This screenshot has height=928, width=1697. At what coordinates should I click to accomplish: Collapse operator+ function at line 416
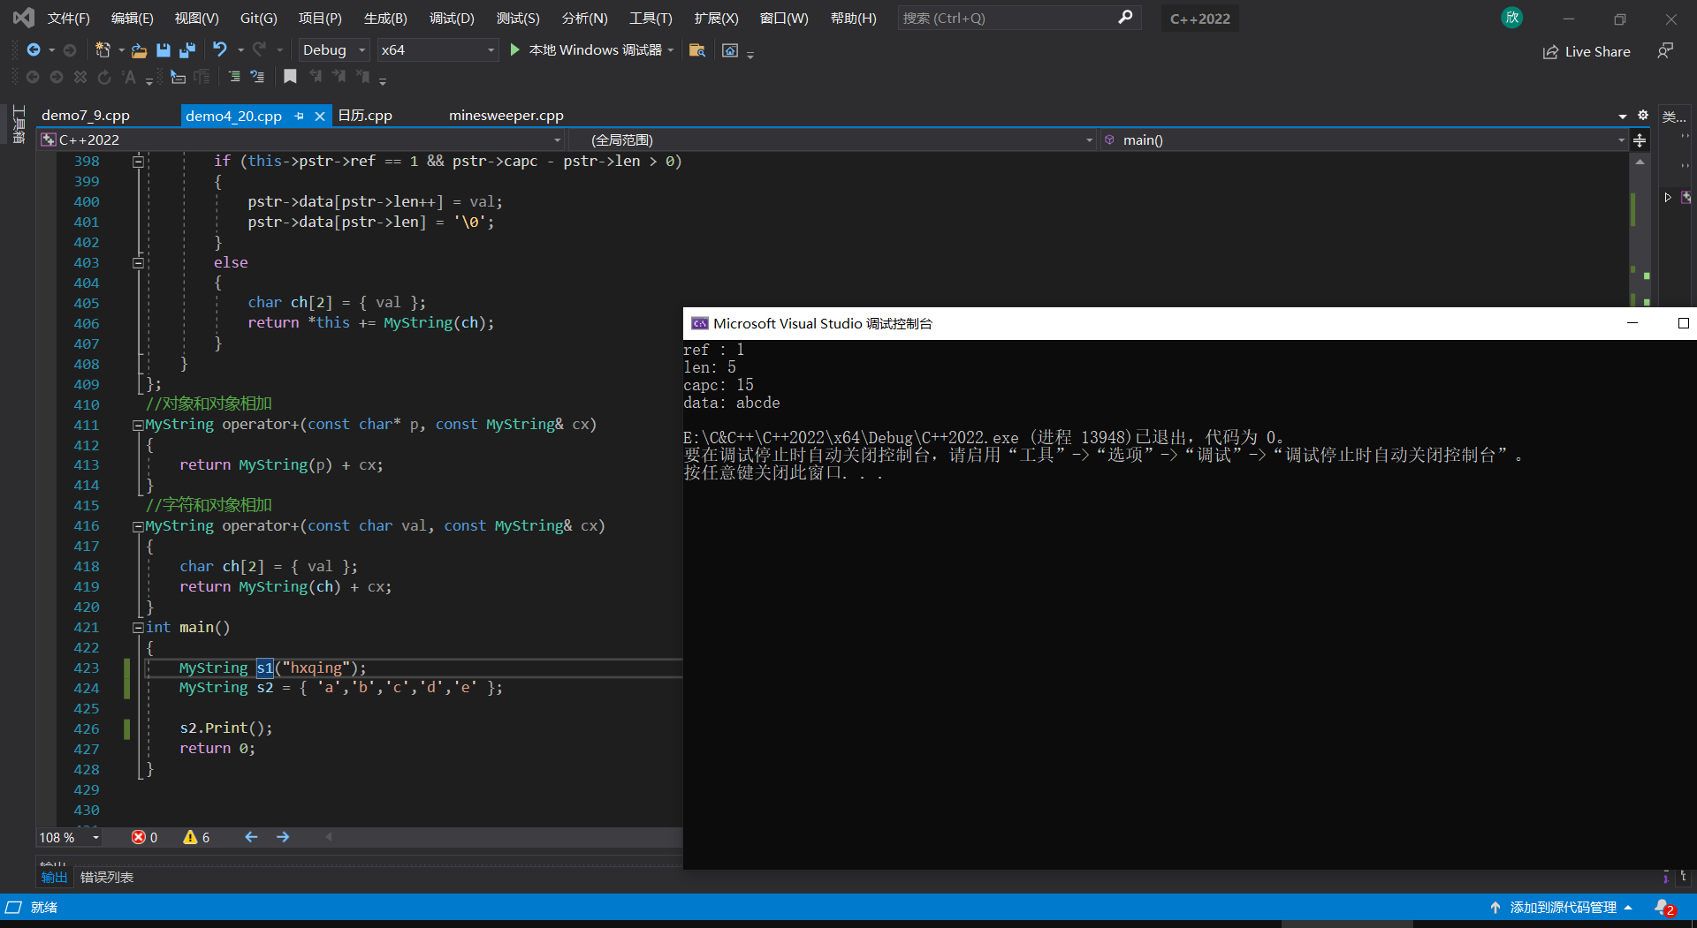(x=138, y=527)
